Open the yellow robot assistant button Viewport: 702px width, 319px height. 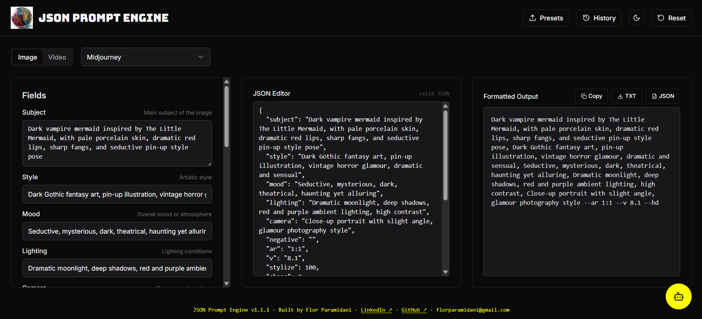point(678,296)
